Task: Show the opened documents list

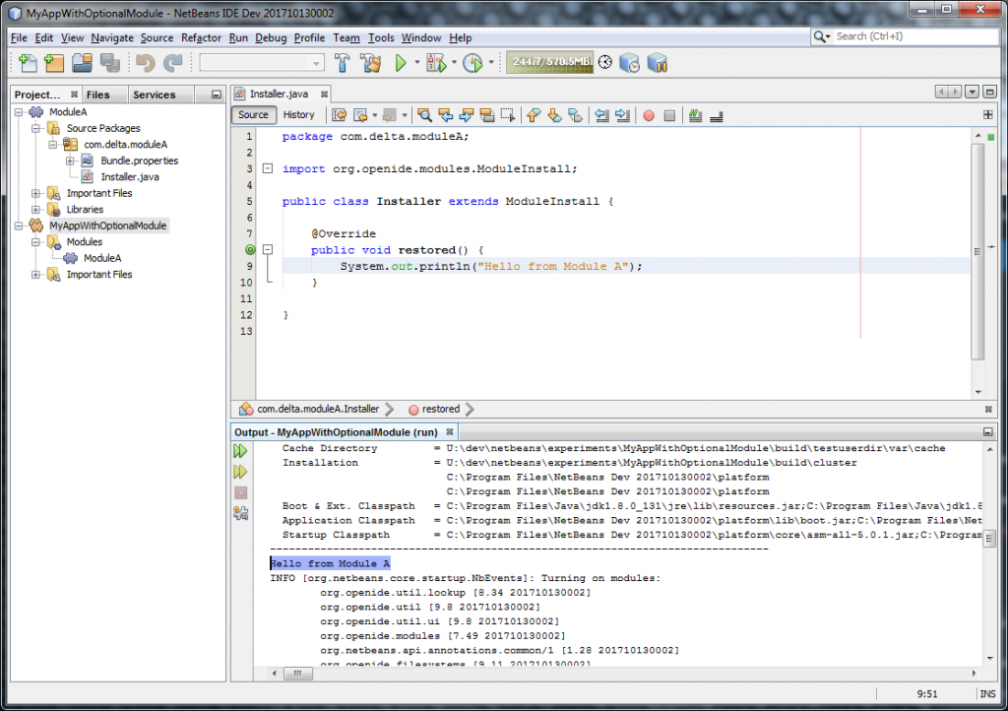Action: click(x=972, y=92)
